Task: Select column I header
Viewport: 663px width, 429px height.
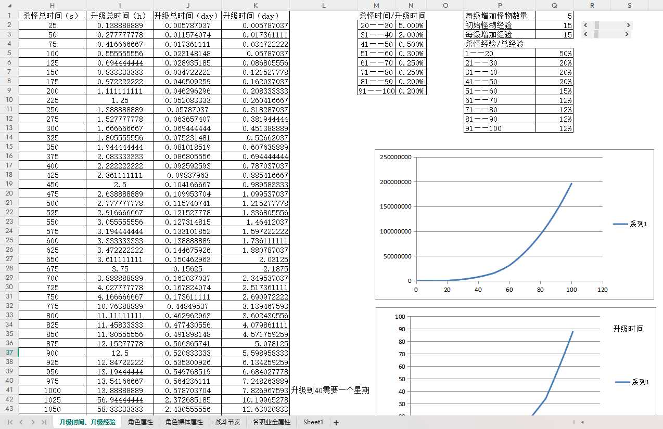Action: [x=120, y=5]
